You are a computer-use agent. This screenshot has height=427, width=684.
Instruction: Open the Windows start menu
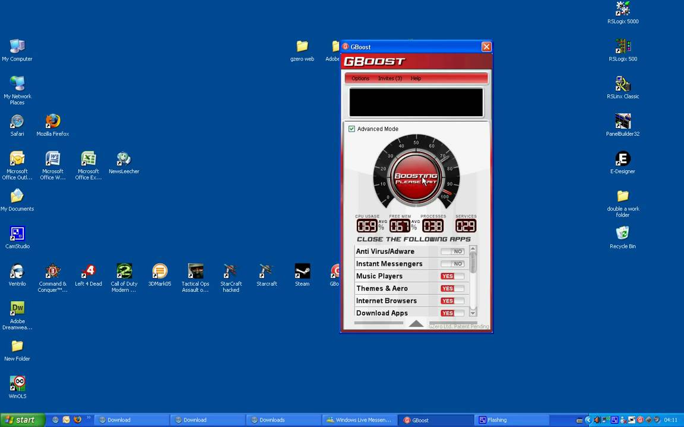coord(22,420)
